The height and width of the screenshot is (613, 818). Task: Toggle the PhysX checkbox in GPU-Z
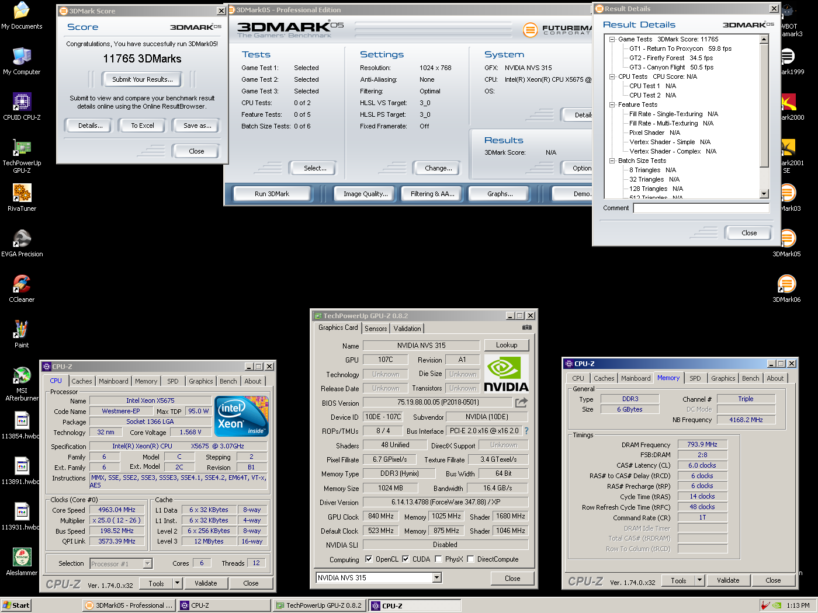pos(438,559)
